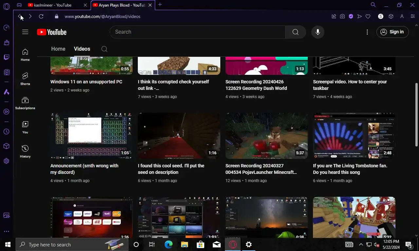Search within the channel
The image size is (419, 251).
tap(104, 49)
